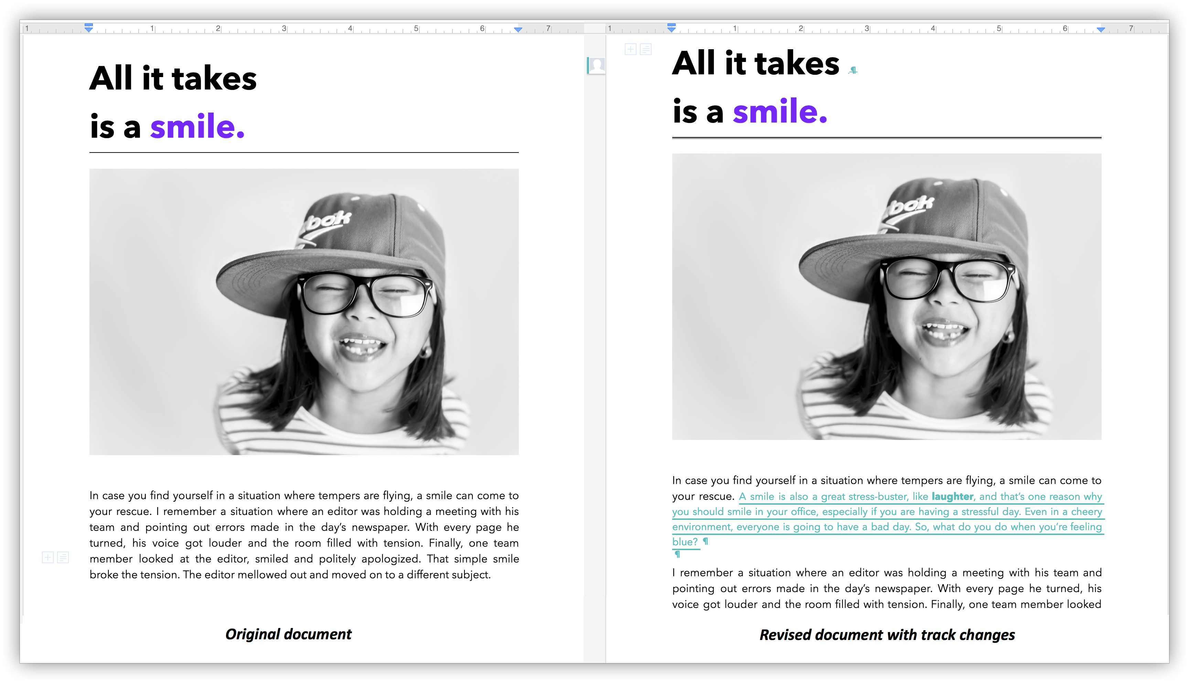Click the pilcrow on the empty inserted line
1189x683 pixels.
click(677, 555)
